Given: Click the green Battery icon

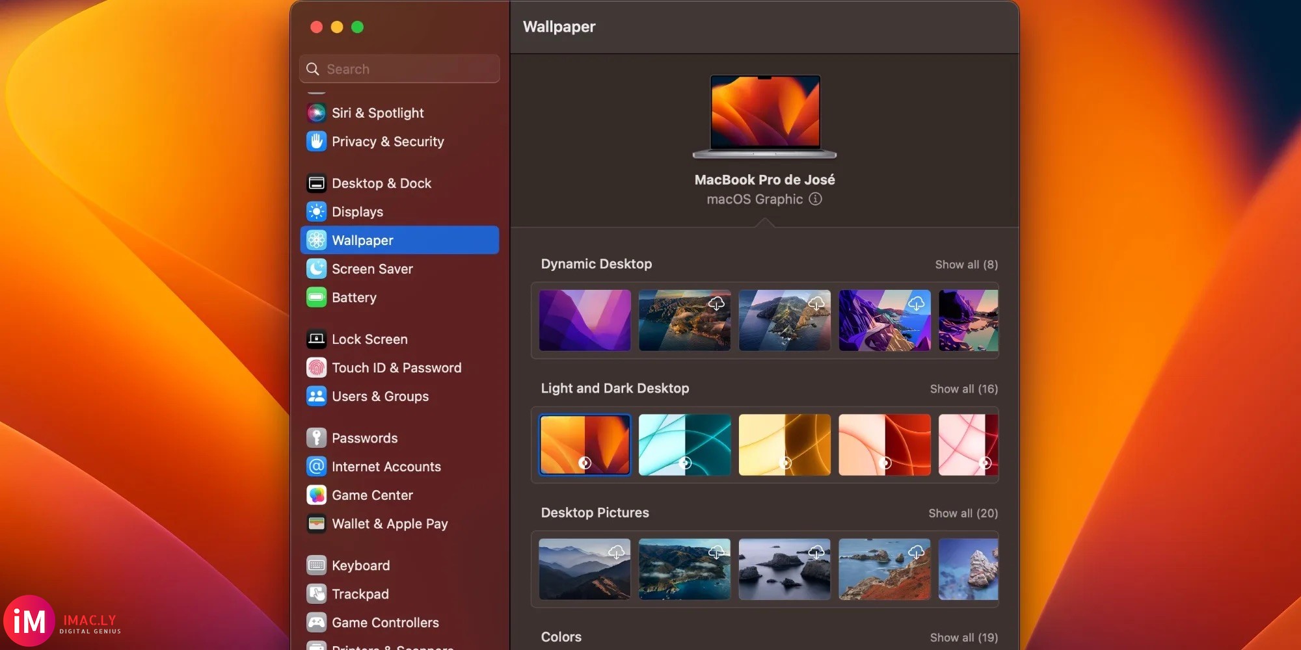Looking at the screenshot, I should click(316, 298).
